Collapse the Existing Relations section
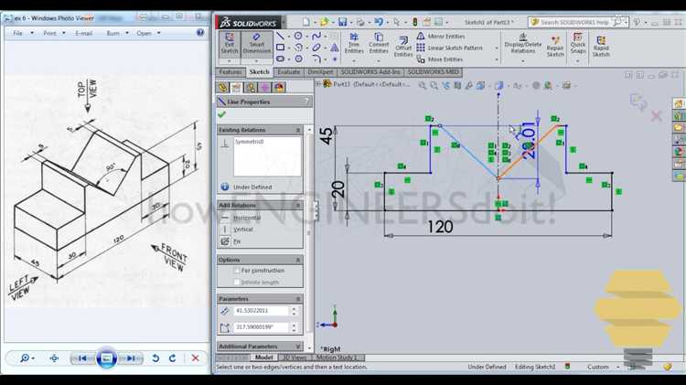 point(298,130)
